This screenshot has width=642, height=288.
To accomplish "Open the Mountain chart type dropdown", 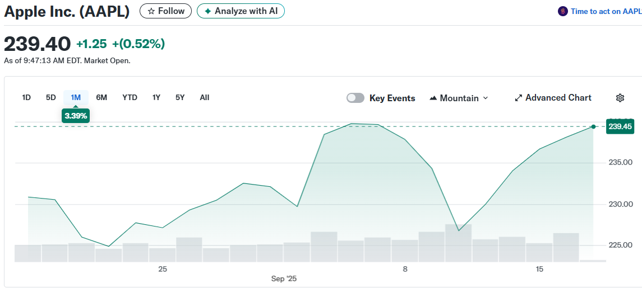I will (x=459, y=98).
